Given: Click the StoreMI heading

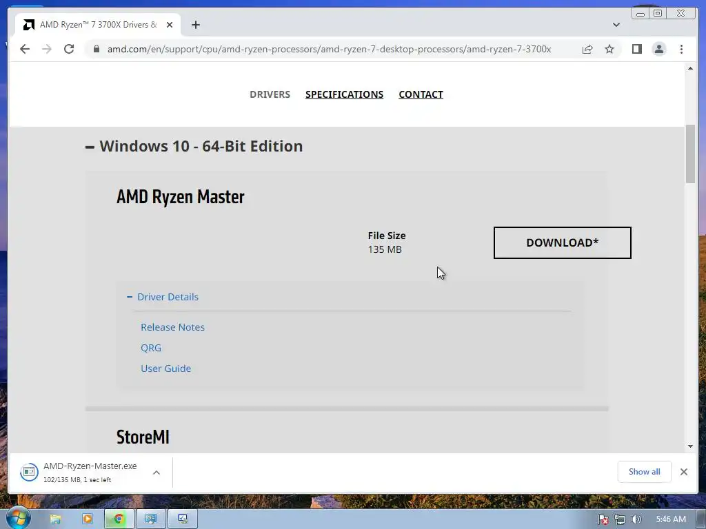Looking at the screenshot, I should point(143,437).
